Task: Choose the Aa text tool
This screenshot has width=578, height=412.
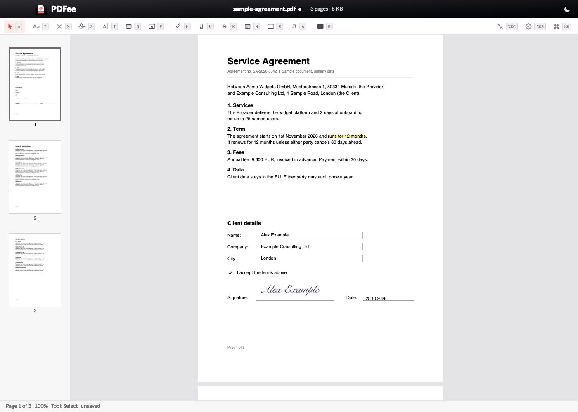Action: click(40, 26)
